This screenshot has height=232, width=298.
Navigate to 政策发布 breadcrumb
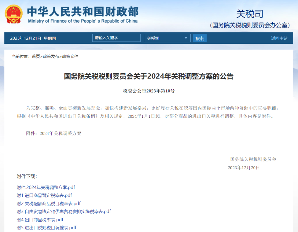point(51,56)
